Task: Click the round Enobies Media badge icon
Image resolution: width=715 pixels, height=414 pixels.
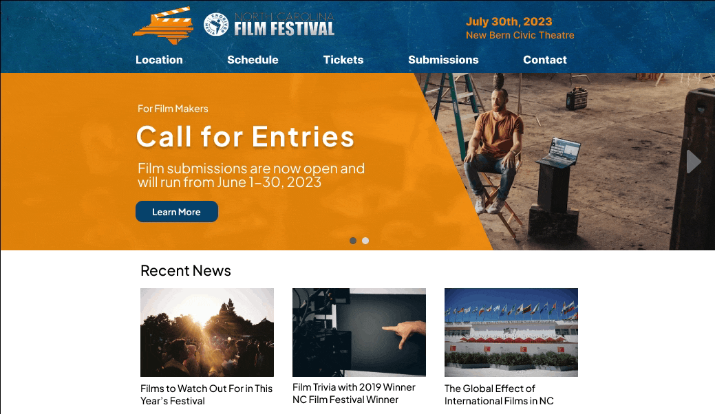Action: (216, 25)
